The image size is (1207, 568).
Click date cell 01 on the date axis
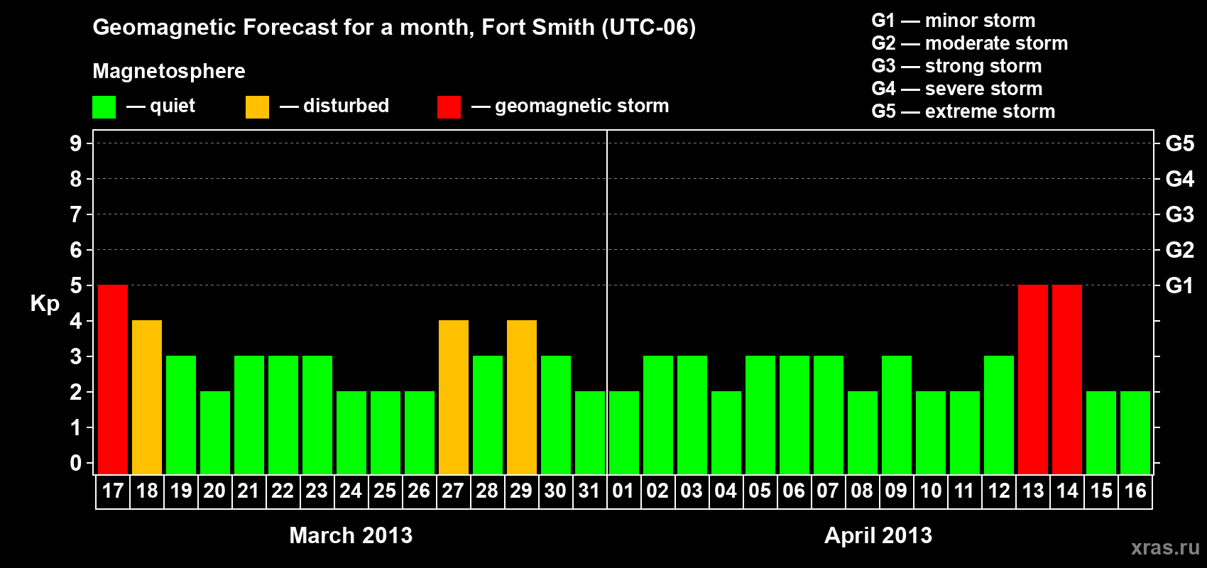(x=624, y=491)
